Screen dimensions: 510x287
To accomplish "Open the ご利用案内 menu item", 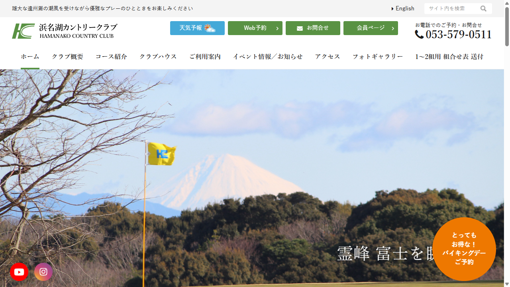I will pyautogui.click(x=205, y=57).
